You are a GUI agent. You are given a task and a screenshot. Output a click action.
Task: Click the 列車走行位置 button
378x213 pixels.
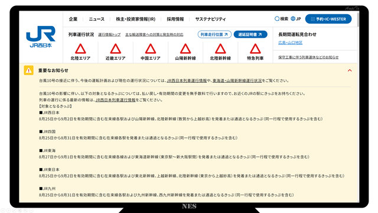(214, 34)
